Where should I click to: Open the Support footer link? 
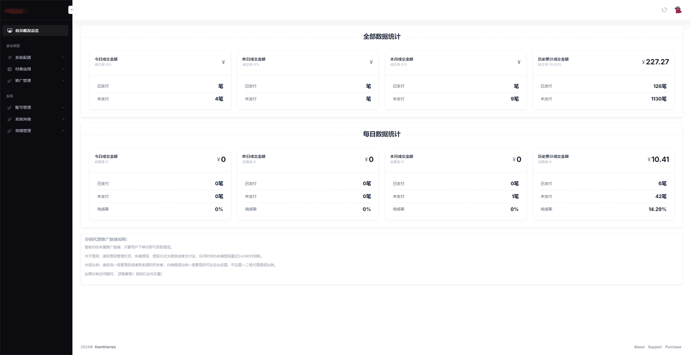655,347
